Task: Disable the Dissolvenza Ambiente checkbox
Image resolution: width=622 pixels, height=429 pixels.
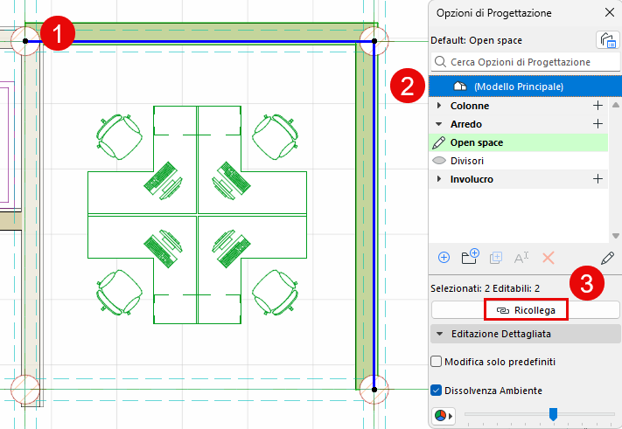Action: tap(436, 391)
